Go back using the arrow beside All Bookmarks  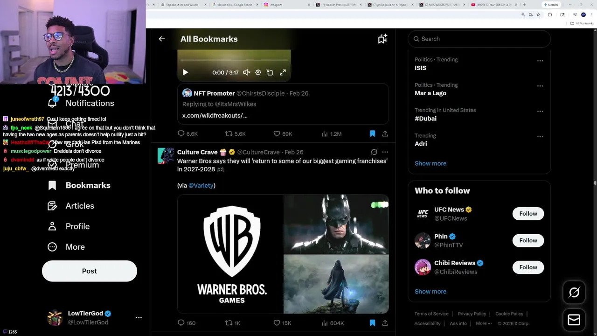[162, 39]
